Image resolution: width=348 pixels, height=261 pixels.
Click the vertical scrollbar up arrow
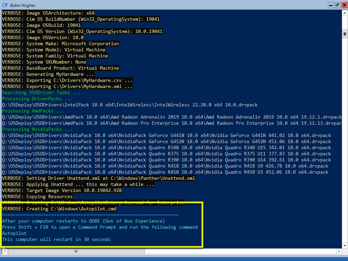click(x=345, y=13)
